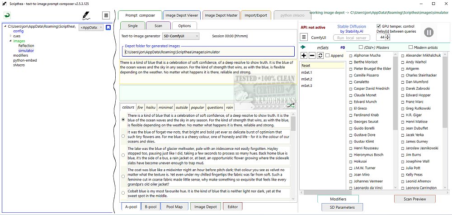The height and width of the screenshot is (215, 452).
Task: Click the Stable Diffusion by Stability.AI link
Action: coord(352,29)
